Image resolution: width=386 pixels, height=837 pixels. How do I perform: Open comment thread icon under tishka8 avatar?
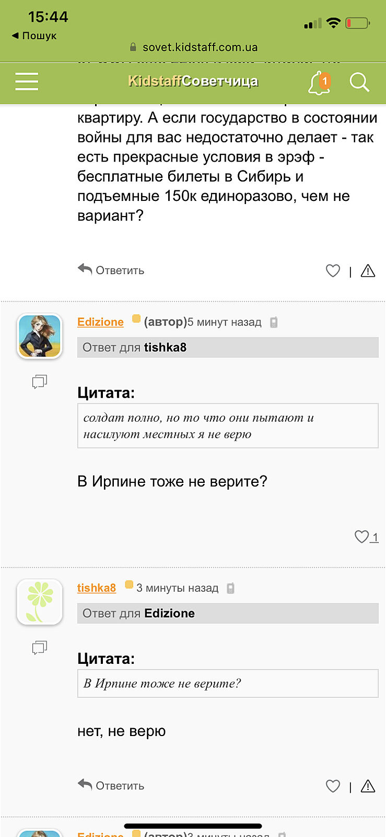coord(40,648)
